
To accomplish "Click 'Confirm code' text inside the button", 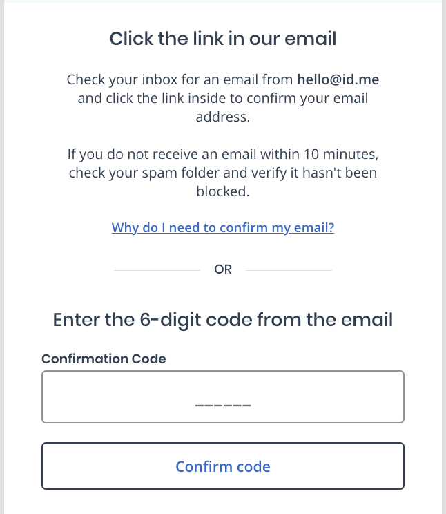I will pyautogui.click(x=222, y=466).
